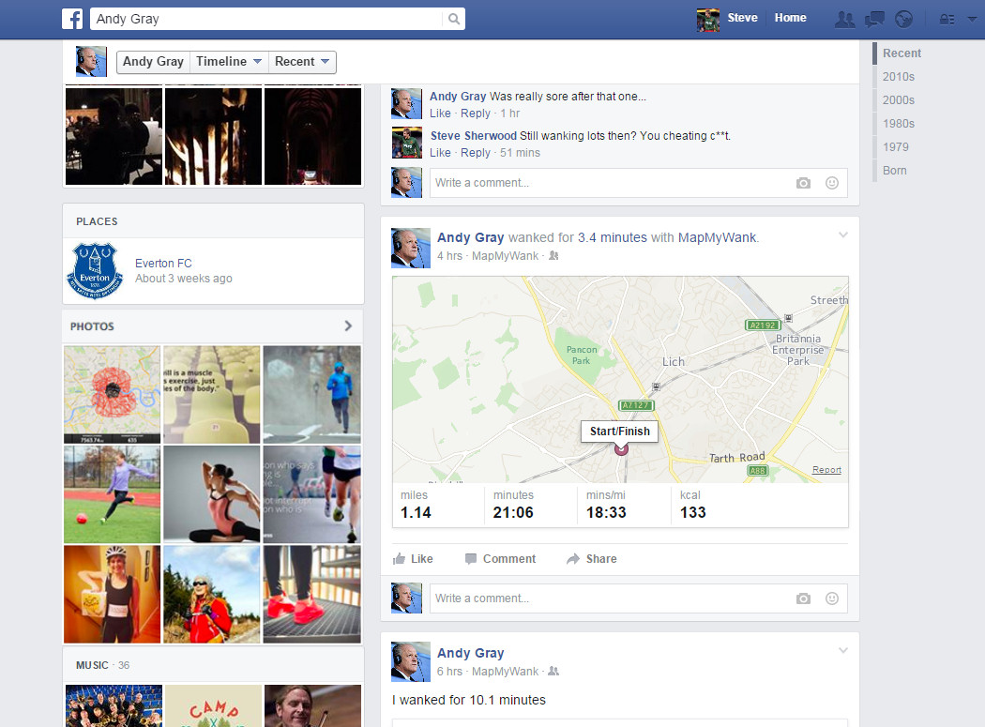Go to Home in the top bar
Viewport: 985px width, 727px height.
click(x=790, y=18)
